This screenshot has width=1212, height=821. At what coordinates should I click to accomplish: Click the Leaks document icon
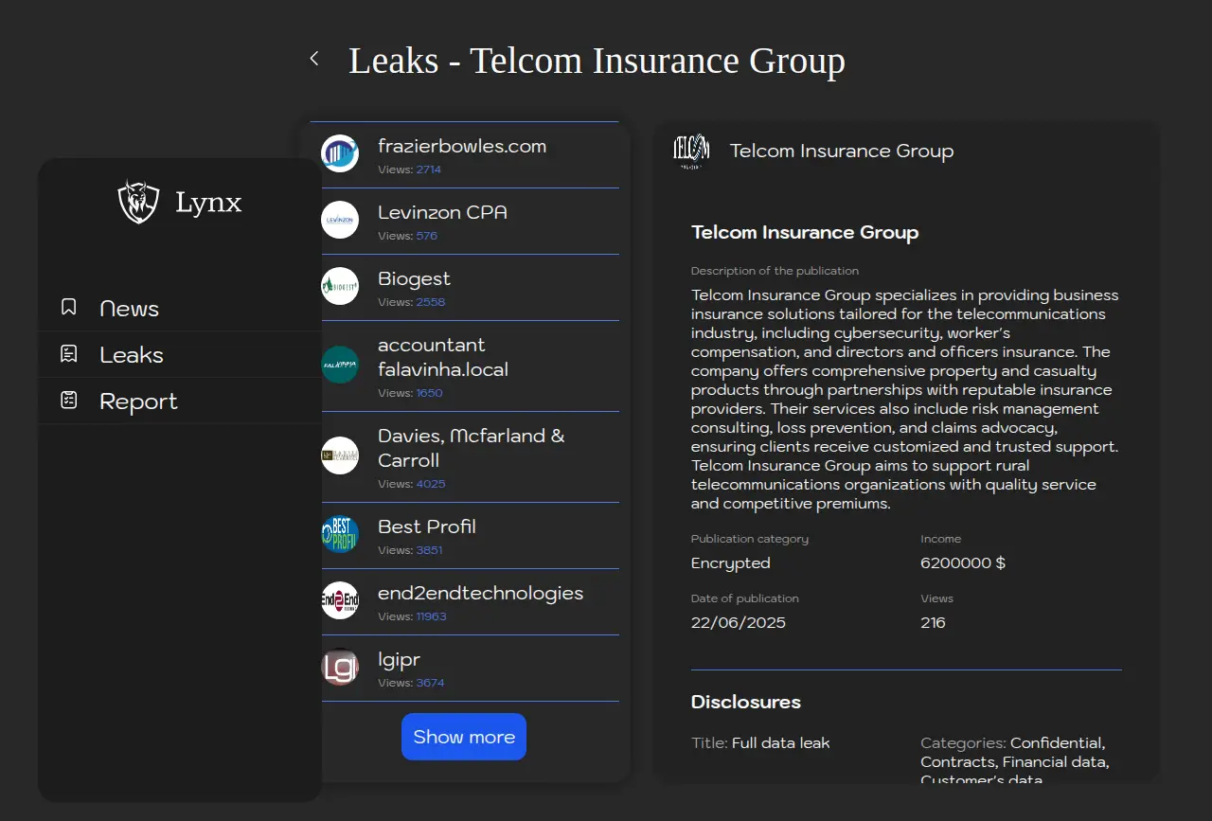68,354
